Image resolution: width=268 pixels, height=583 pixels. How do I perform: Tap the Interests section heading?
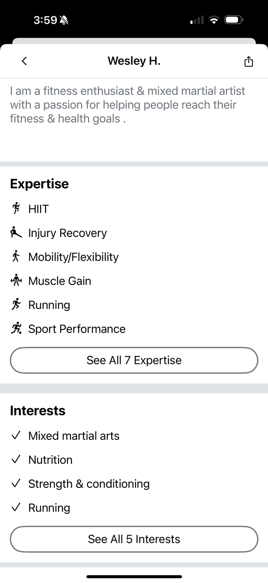[38, 410]
